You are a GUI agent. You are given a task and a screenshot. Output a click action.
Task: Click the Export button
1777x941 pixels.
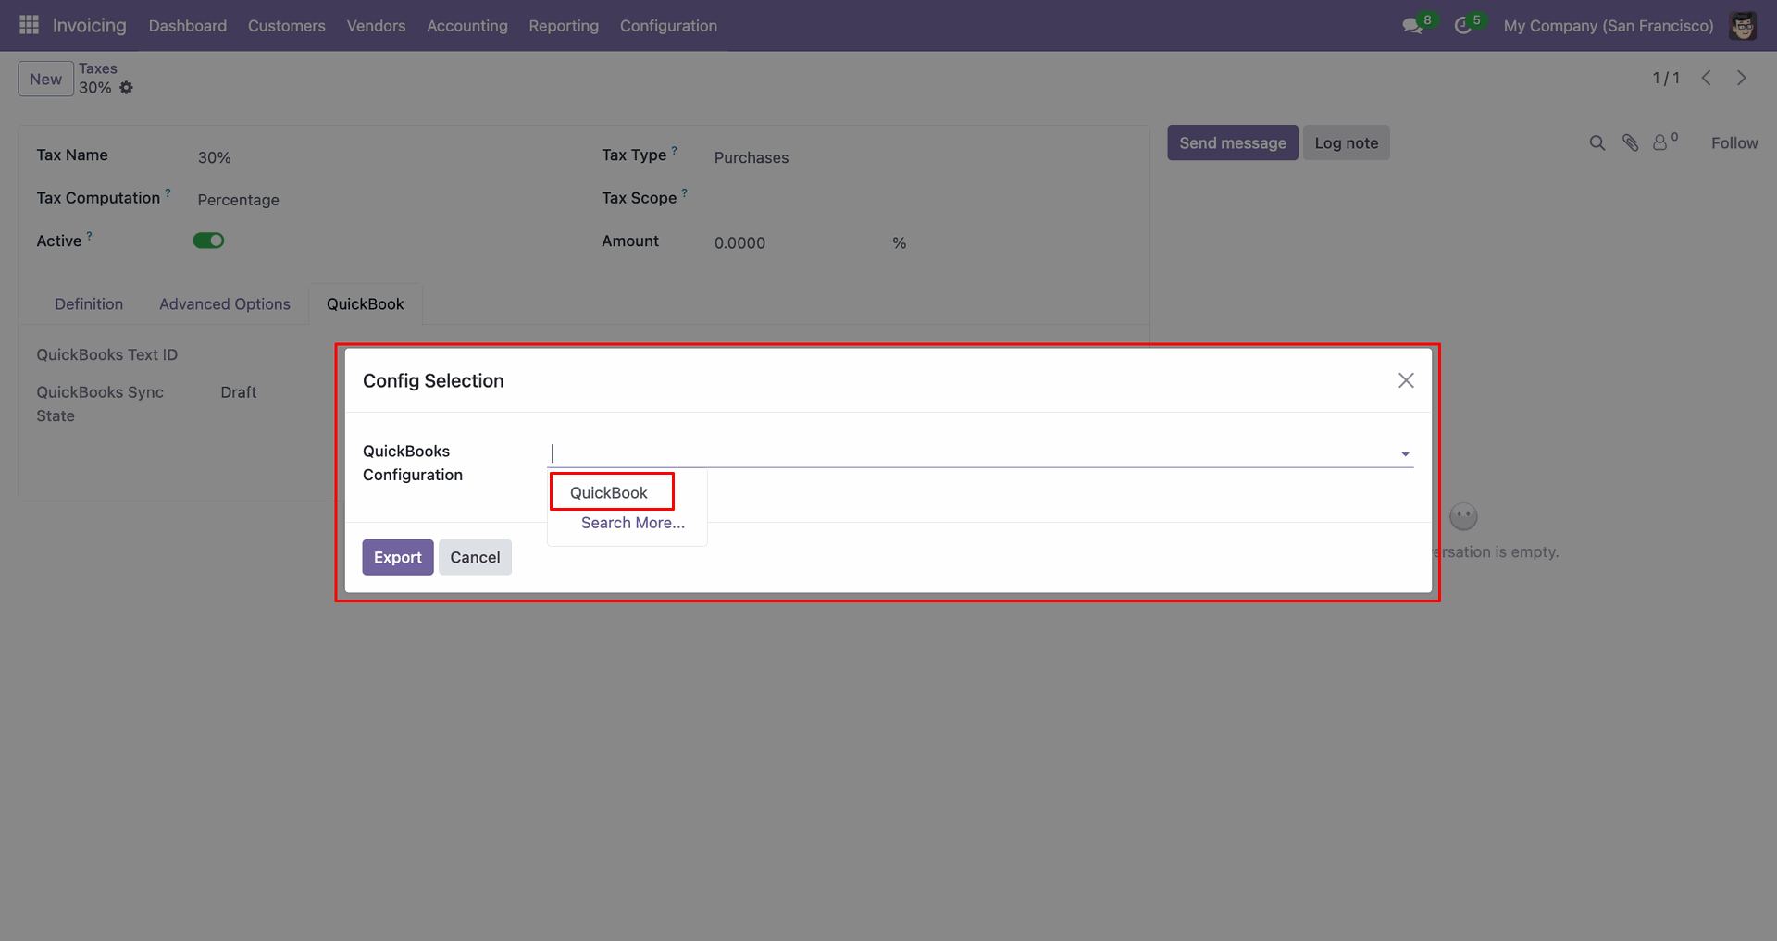click(397, 557)
